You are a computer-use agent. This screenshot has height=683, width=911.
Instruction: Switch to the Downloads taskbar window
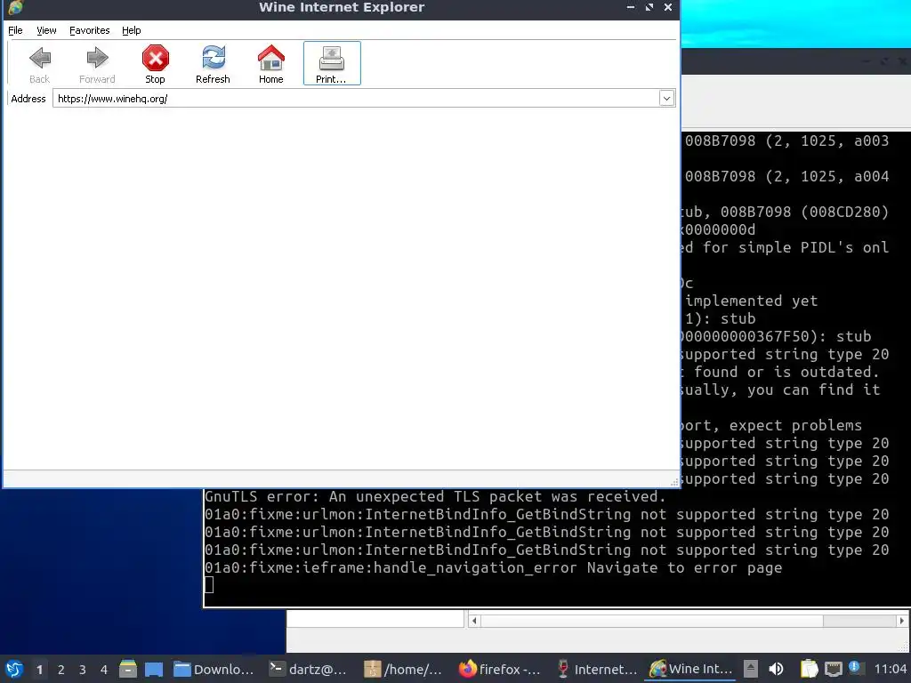click(214, 669)
